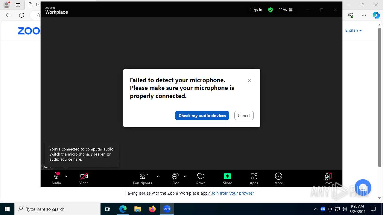Open the Zoom support chat bubble
The height and width of the screenshot is (215, 383).
pyautogui.click(x=363, y=188)
